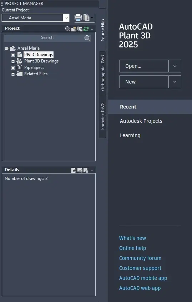Open the Reports documents icon
The width and height of the screenshot is (192, 302).
pos(86,18)
